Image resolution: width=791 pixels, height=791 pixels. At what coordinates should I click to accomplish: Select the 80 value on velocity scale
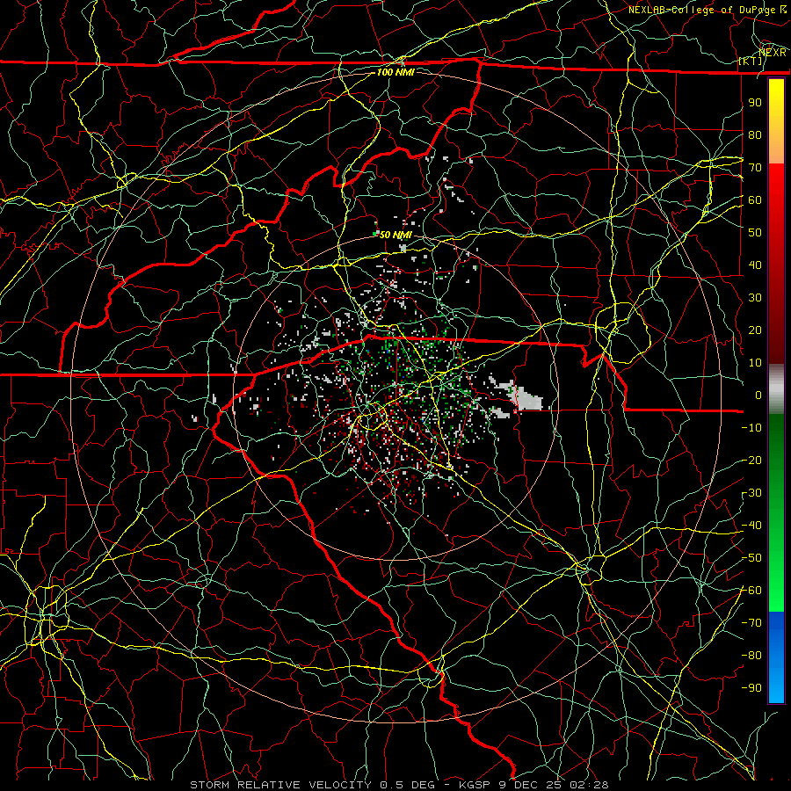(x=755, y=135)
